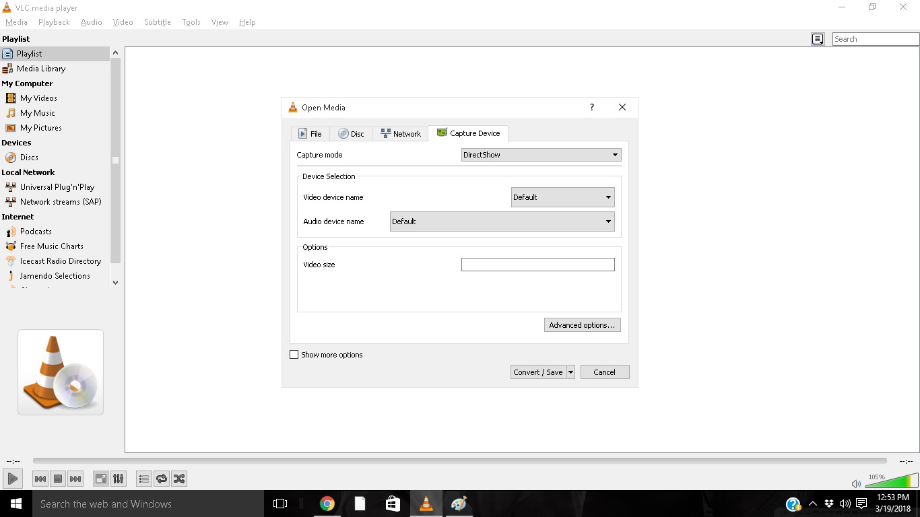Switch to the File tab
920x517 pixels.
[310, 134]
